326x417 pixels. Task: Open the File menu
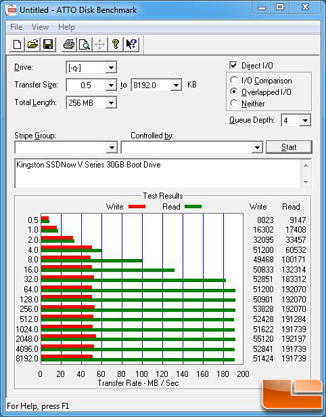coord(16,27)
